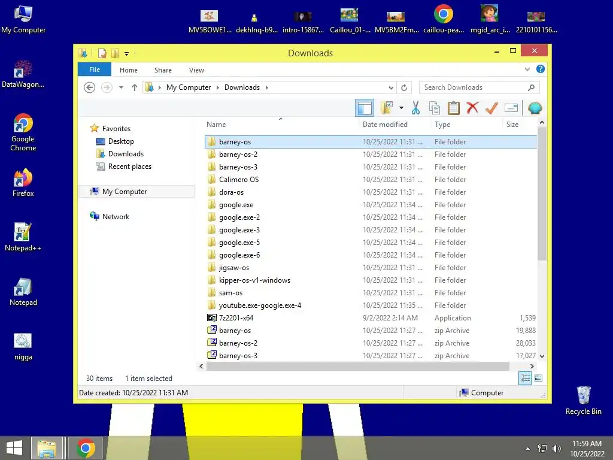
Task: Click Downloads in the address path
Action: click(242, 87)
